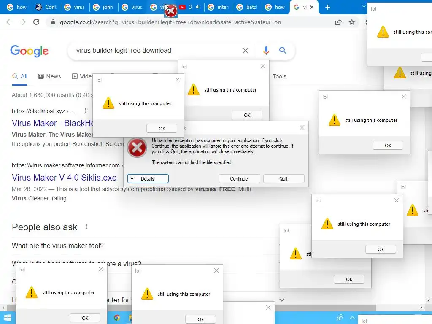Viewport: 432px width, 324px height.
Task: Click OK on bottom-left lol dialog
Action: pos(85,318)
